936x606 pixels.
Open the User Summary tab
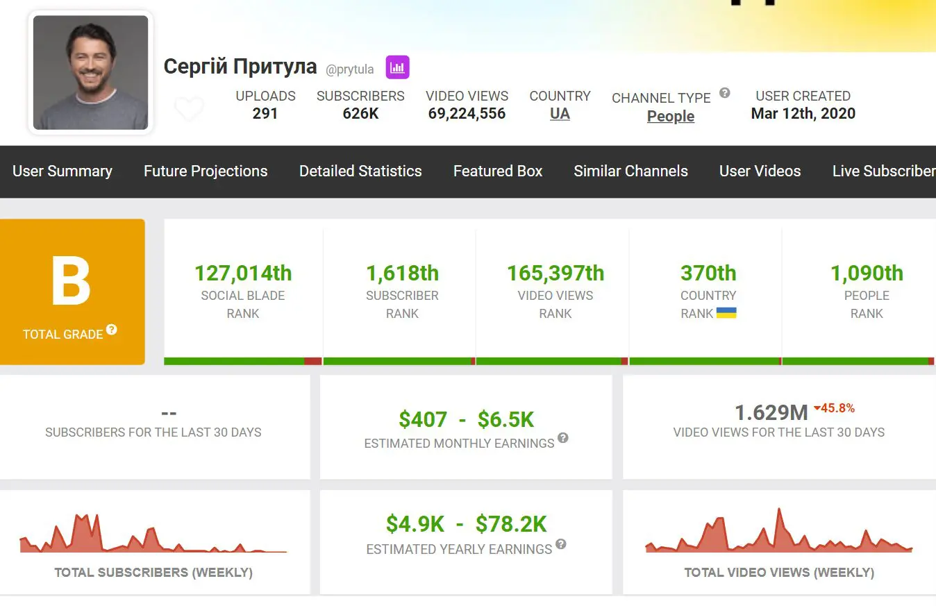[x=62, y=171]
